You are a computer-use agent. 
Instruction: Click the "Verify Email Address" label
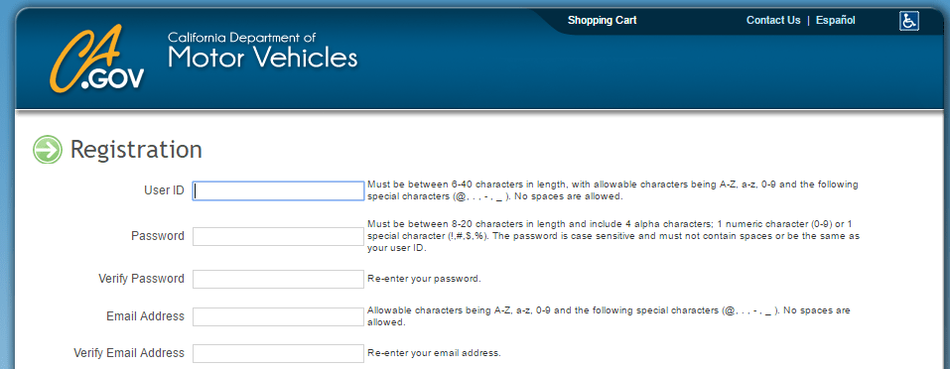[x=129, y=353]
